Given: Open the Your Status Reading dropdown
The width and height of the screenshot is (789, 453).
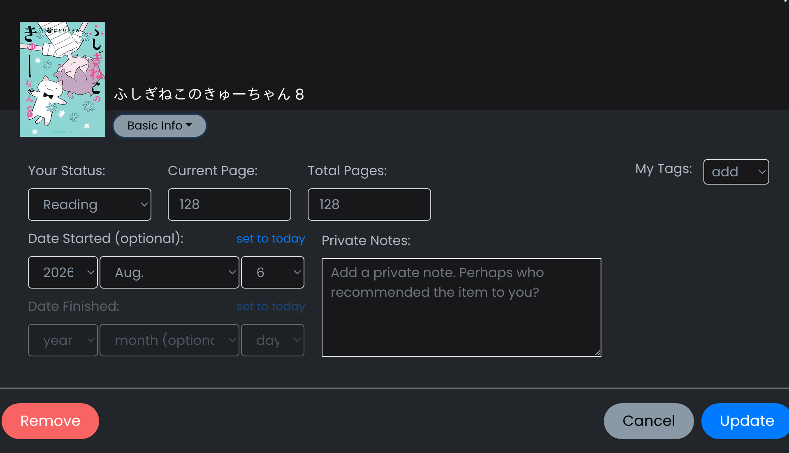Looking at the screenshot, I should point(90,205).
